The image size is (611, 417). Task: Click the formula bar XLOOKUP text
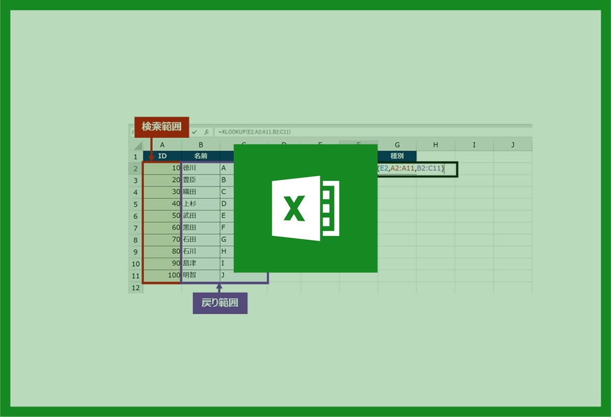pos(255,132)
